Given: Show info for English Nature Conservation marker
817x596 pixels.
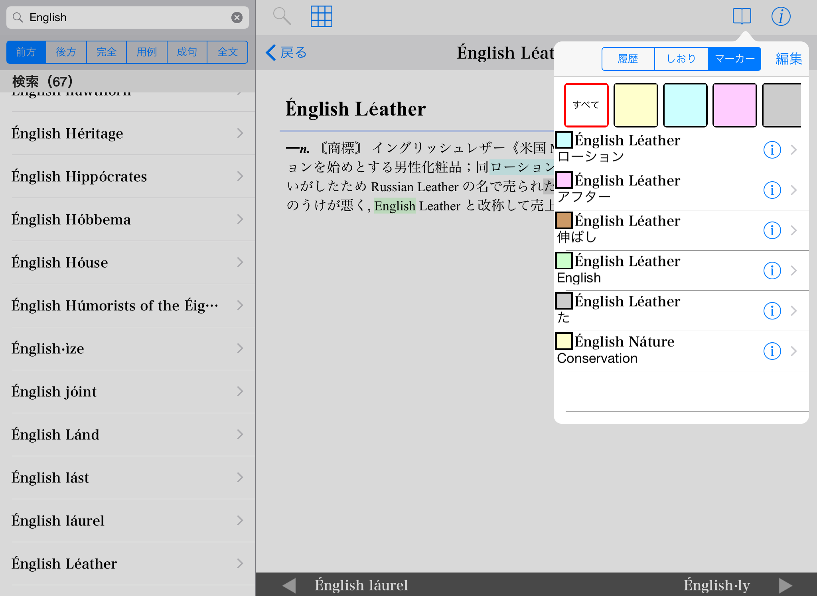Looking at the screenshot, I should 772,351.
